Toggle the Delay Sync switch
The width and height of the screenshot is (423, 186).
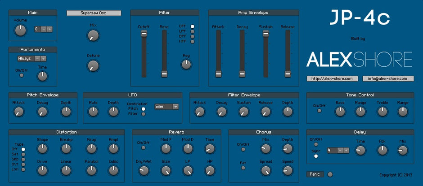[x=316, y=156]
